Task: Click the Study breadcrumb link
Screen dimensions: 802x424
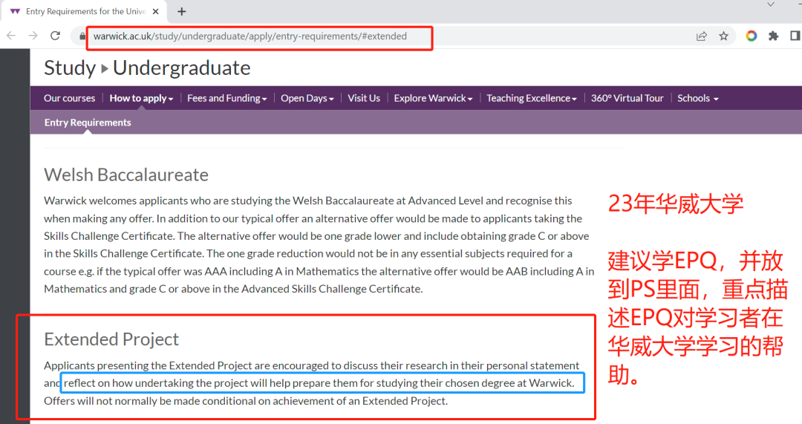Action: click(x=70, y=68)
